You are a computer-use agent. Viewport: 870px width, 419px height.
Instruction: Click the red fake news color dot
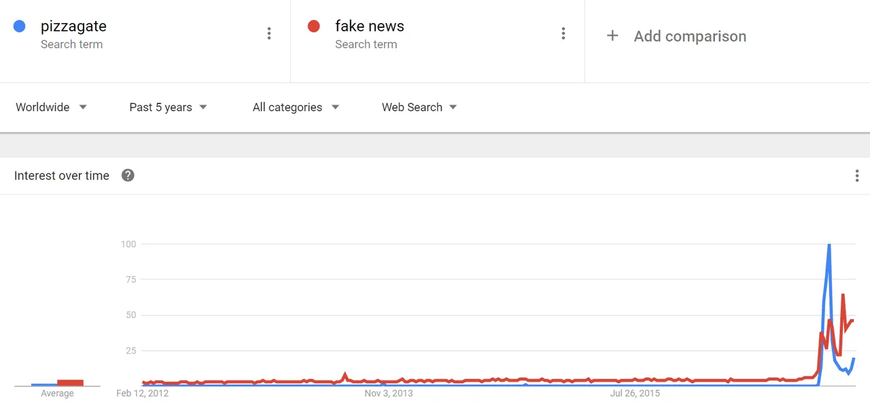coord(313,27)
